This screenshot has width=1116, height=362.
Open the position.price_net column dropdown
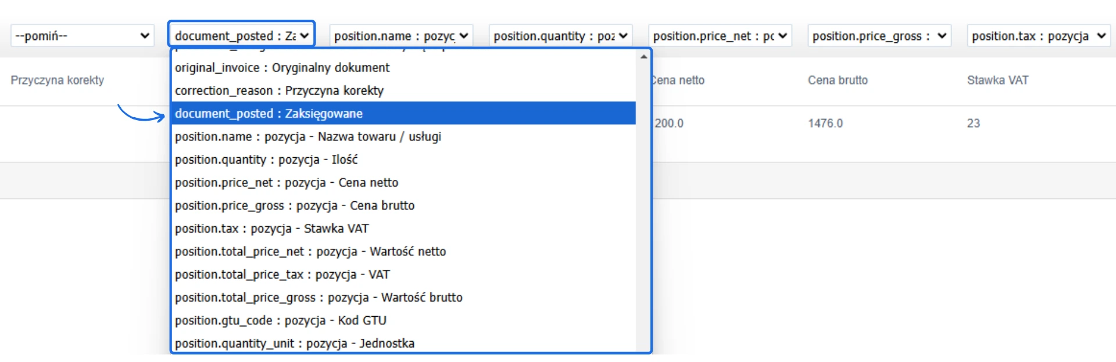tap(720, 36)
